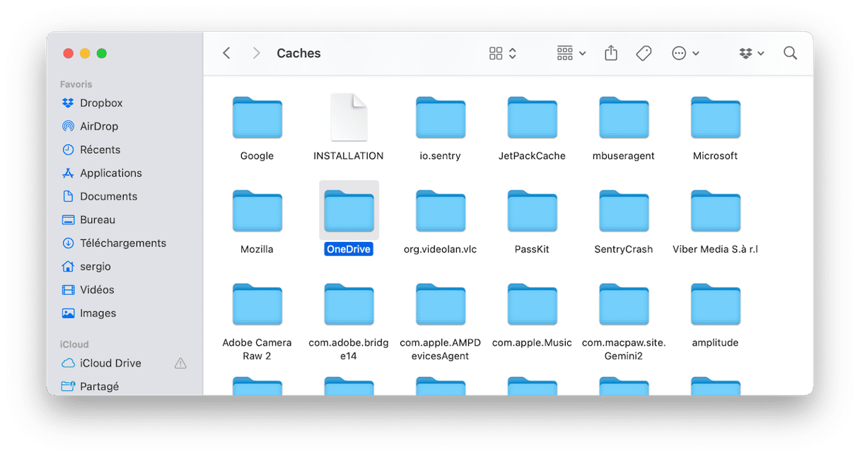This screenshot has width=860, height=457.
Task: Go back with the left chevron
Action: [226, 53]
